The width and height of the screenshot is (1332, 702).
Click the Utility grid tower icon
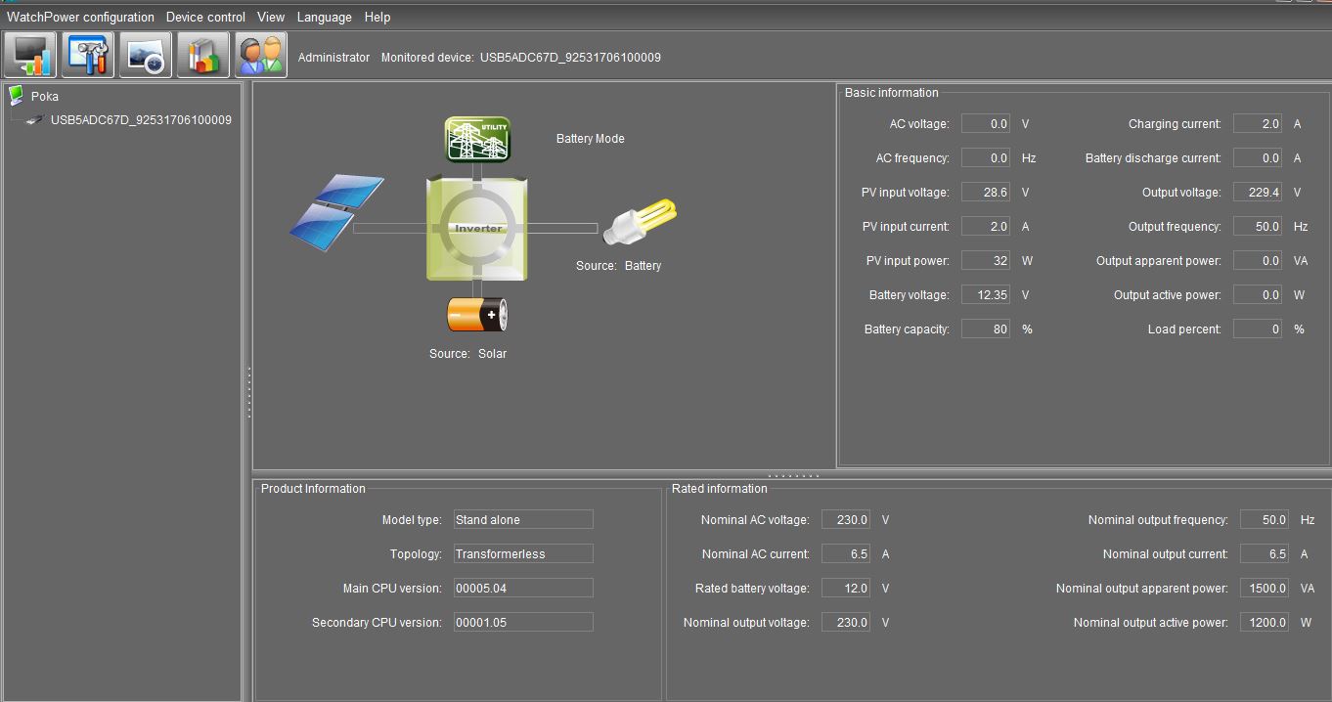pos(477,139)
